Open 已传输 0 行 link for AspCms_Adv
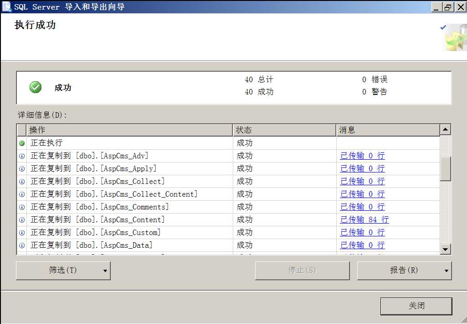The height and width of the screenshot is (324, 467). pyautogui.click(x=363, y=156)
